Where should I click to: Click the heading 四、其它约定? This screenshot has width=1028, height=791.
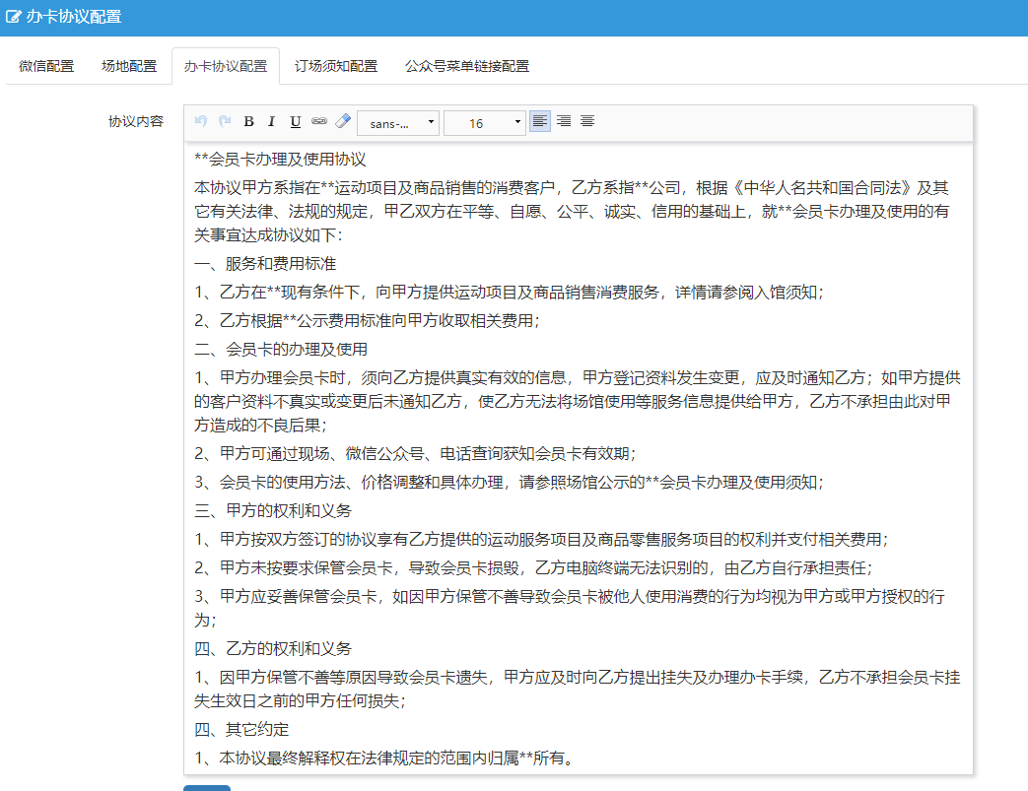[x=241, y=729]
